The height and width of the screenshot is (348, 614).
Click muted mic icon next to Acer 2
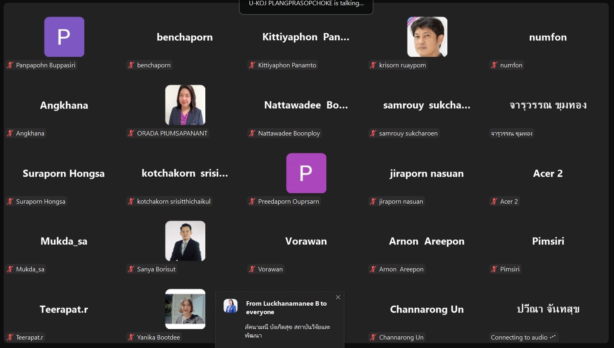(x=494, y=201)
